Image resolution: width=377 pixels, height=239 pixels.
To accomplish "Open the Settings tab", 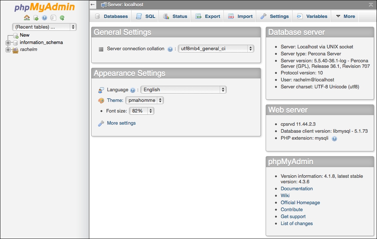I will [274, 16].
